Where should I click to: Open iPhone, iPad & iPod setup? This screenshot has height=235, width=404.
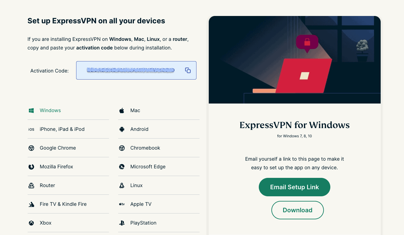click(68, 129)
